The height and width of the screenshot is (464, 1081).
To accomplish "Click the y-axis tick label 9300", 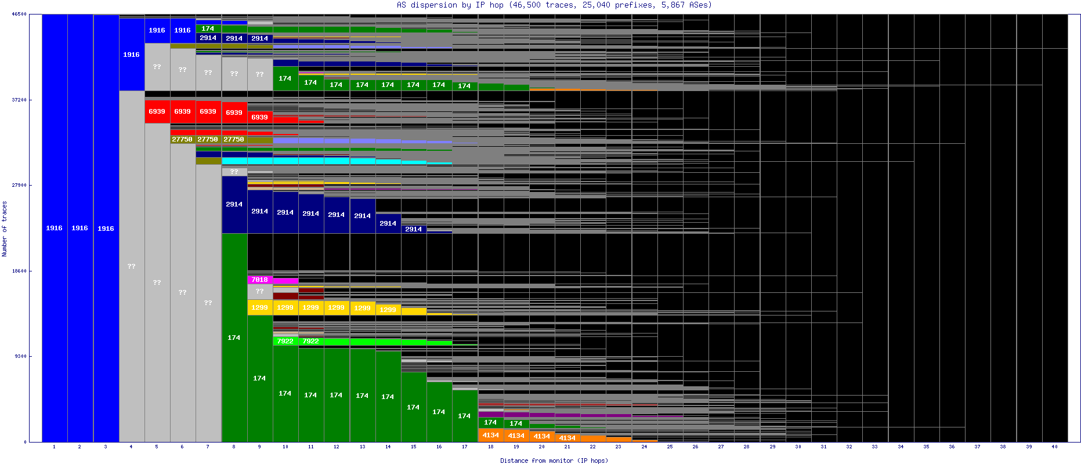I will click(20, 356).
